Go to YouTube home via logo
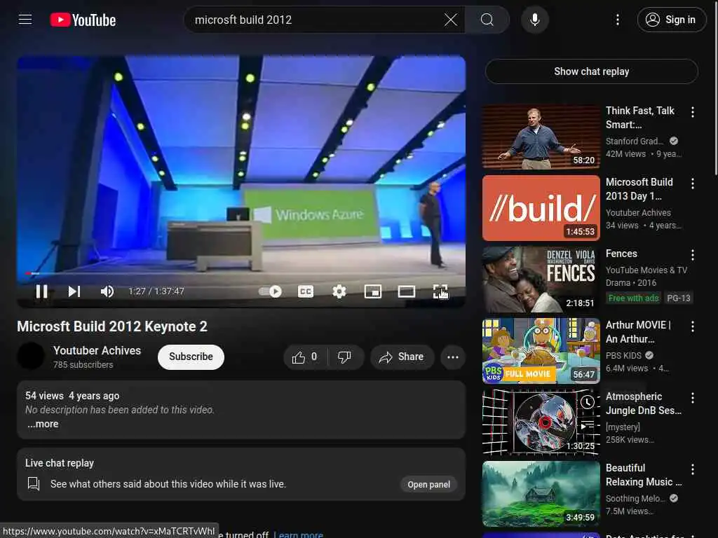The height and width of the screenshot is (538, 718). point(83,20)
